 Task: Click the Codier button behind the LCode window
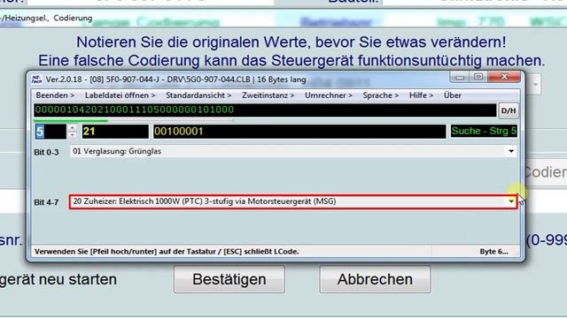click(546, 172)
